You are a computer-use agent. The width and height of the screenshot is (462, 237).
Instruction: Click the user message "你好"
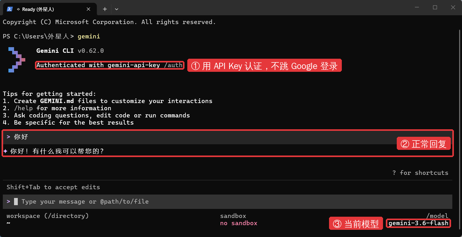pyautogui.click(x=21, y=137)
